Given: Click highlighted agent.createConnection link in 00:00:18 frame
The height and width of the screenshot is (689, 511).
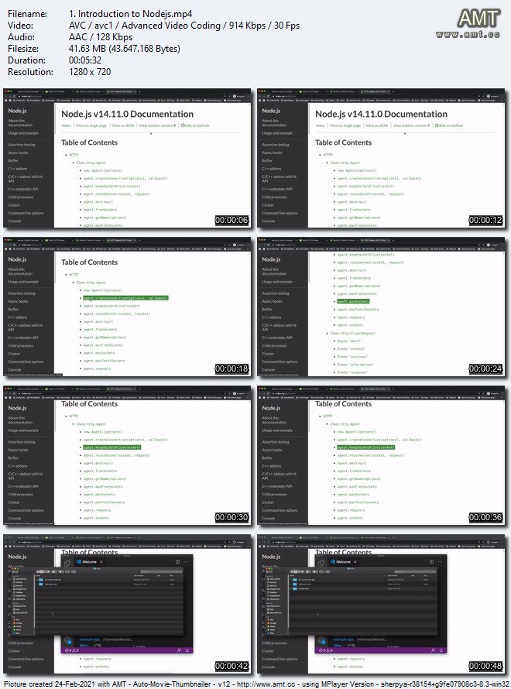Looking at the screenshot, I should pos(125,298).
